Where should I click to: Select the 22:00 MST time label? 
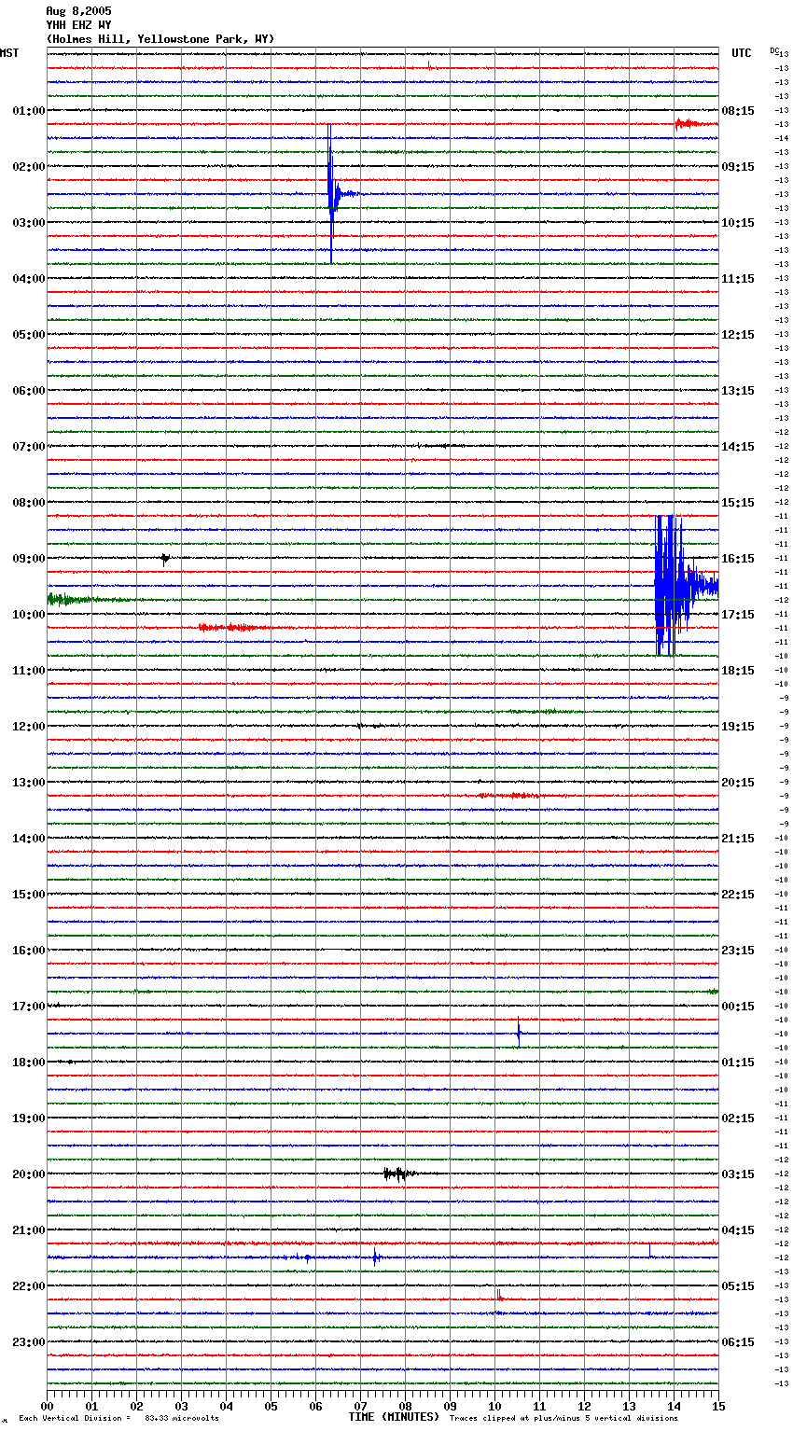pyautogui.click(x=29, y=1286)
